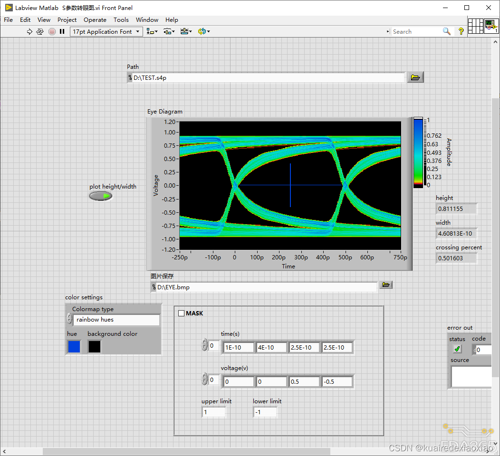Toggle the plot height/width switch
Viewport: 500px width, 456px height.
coord(100,196)
